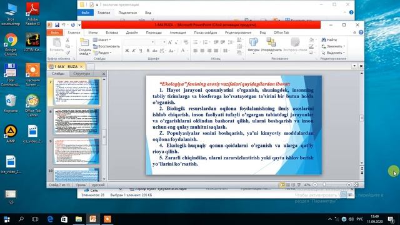
Task: Open the Replace (Заменить) dropdown
Action: click(333, 46)
